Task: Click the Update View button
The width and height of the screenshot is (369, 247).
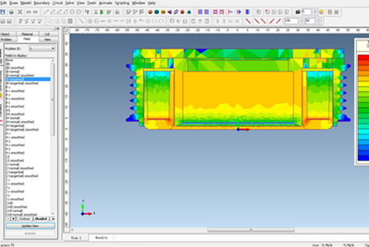Action: tap(30, 226)
